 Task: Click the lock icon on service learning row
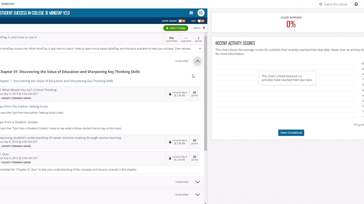point(170,142)
